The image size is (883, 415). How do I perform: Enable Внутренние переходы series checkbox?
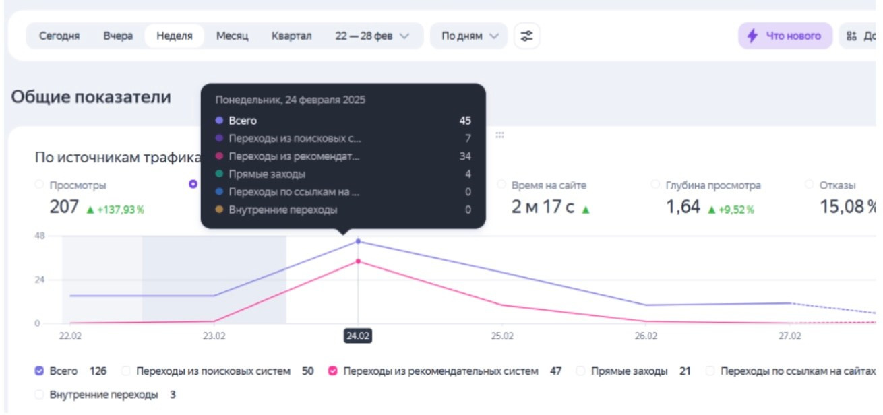click(x=39, y=395)
